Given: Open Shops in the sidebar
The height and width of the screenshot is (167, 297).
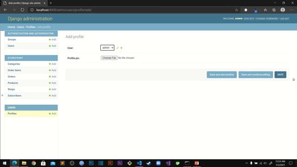Looking at the screenshot, I should click(x=11, y=89).
